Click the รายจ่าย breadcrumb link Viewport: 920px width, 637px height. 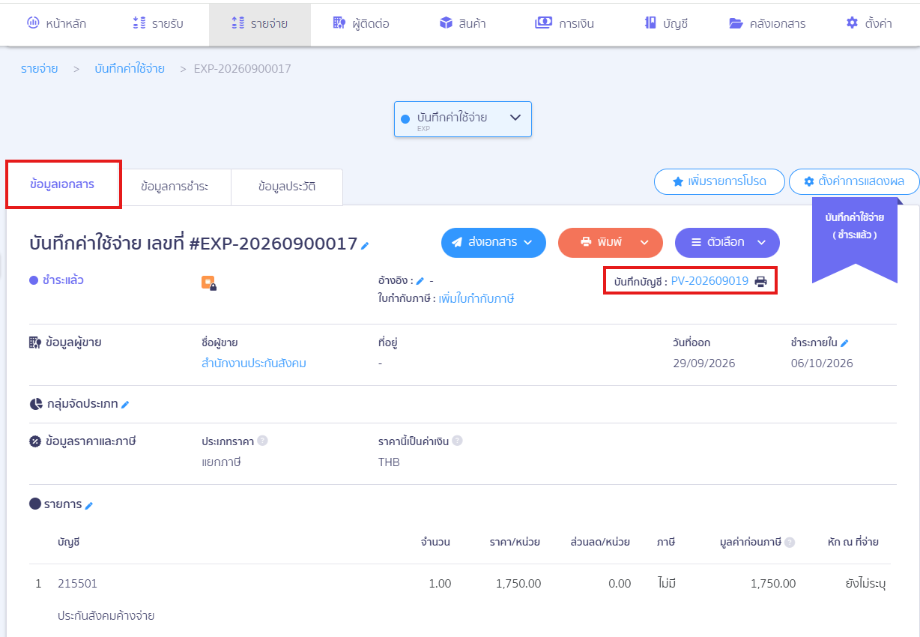click(39, 69)
